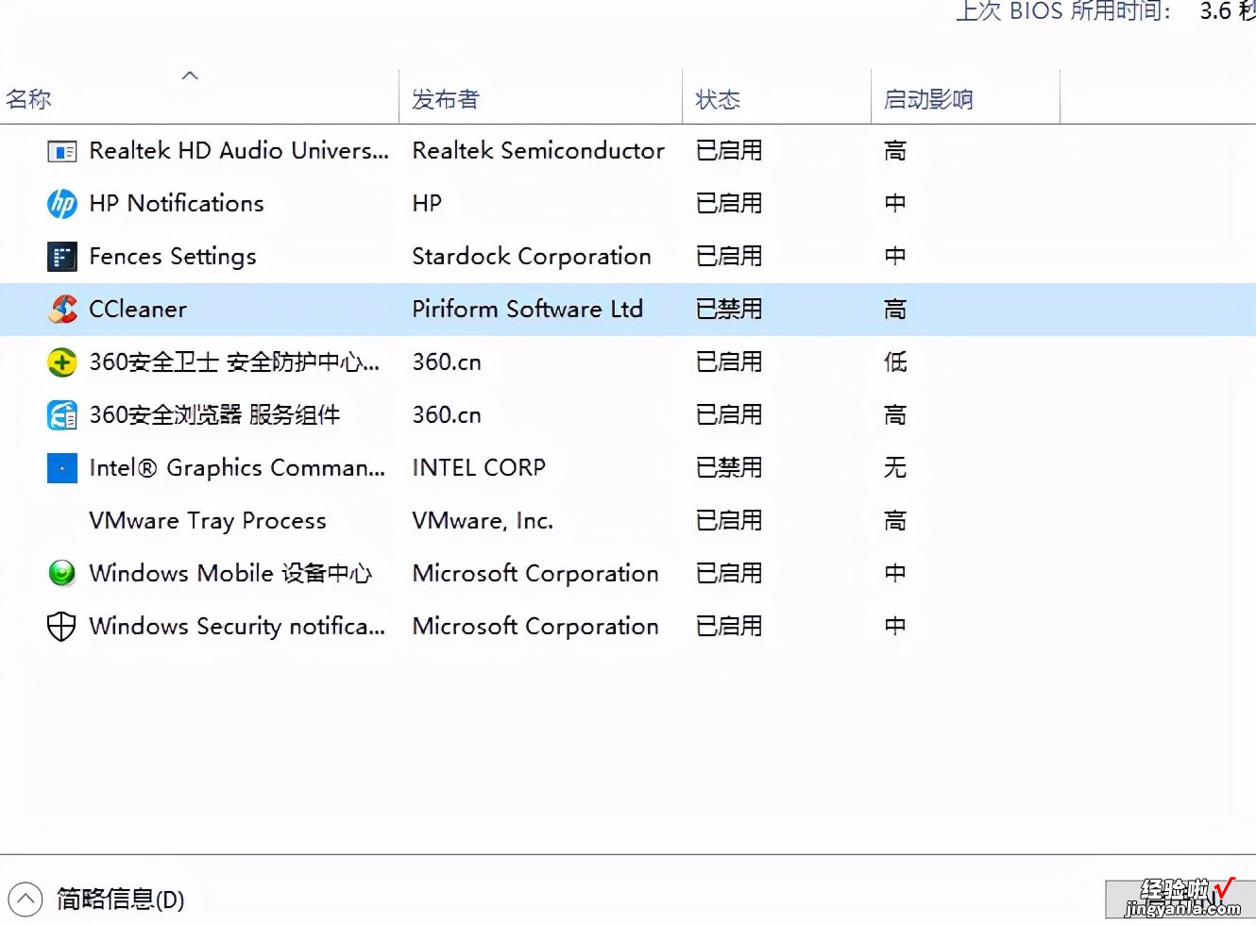Click the 简略信息(D) label
This screenshot has height=925, width=1256.
click(120, 899)
